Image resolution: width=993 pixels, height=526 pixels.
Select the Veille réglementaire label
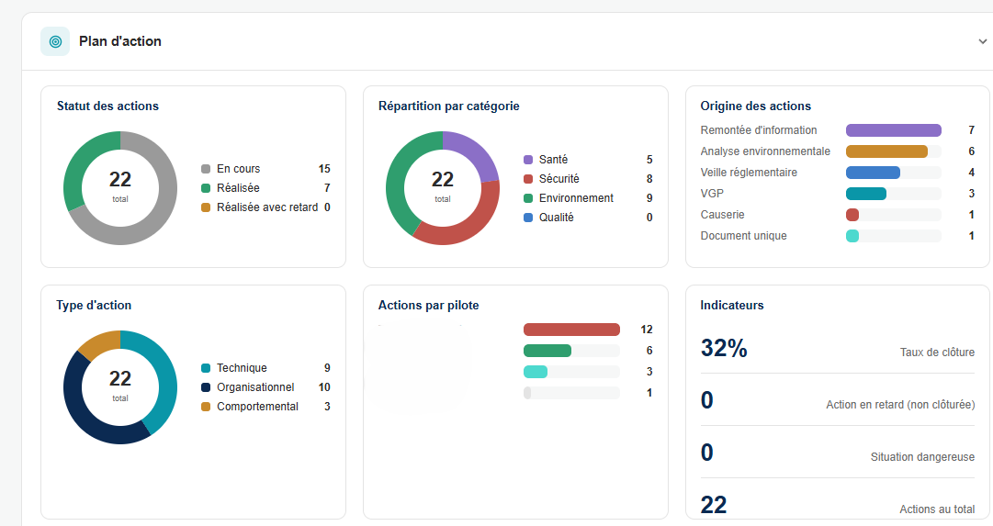point(749,173)
